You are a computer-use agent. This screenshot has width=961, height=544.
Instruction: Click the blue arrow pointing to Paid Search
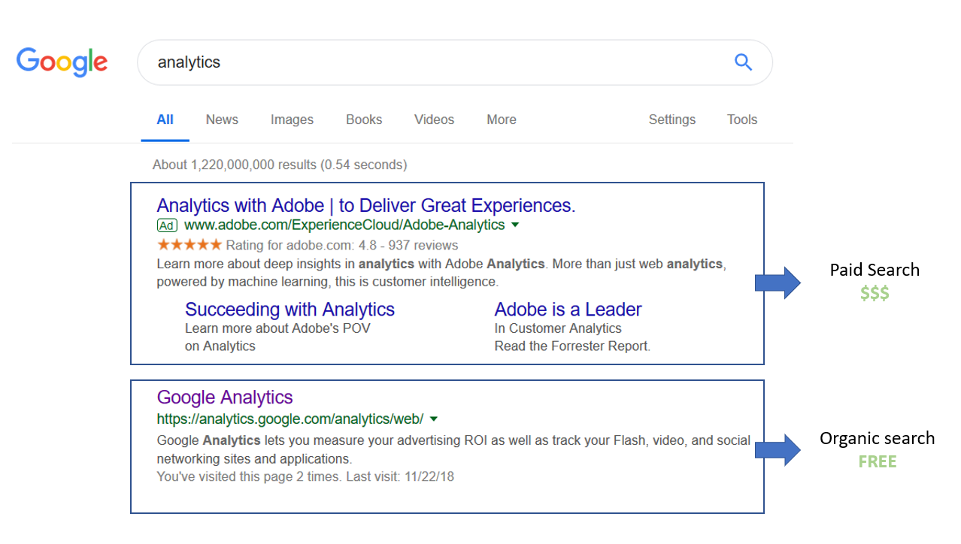pos(778,283)
